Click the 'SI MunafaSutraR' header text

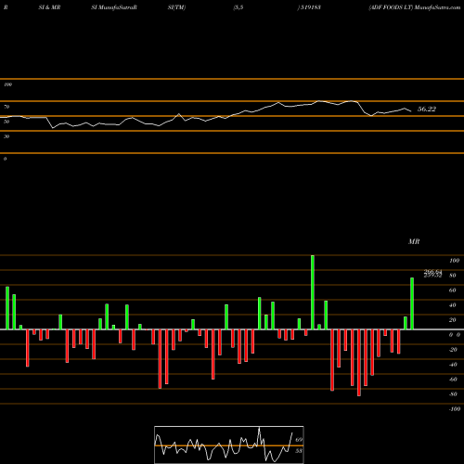[x=114, y=7]
